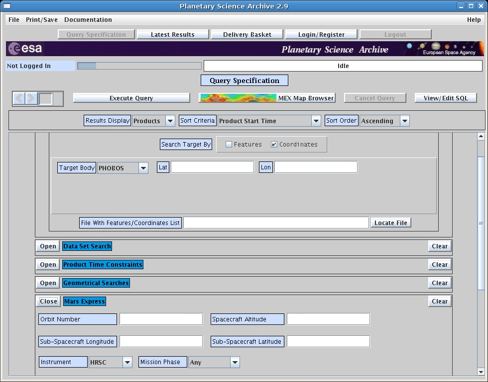Click the scrollbar up arrow

click(481, 136)
